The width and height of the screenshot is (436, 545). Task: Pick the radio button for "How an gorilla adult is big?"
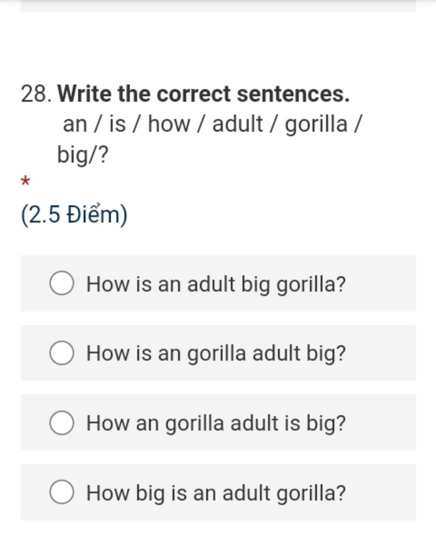point(62,423)
